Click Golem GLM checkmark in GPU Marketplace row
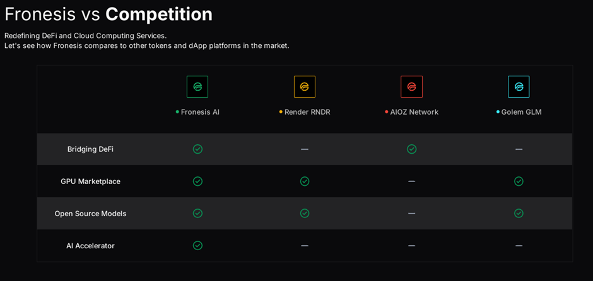 [x=519, y=181]
